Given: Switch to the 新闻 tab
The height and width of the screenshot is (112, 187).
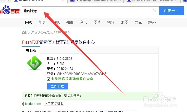Looking at the screenshot, I should point(43,22).
